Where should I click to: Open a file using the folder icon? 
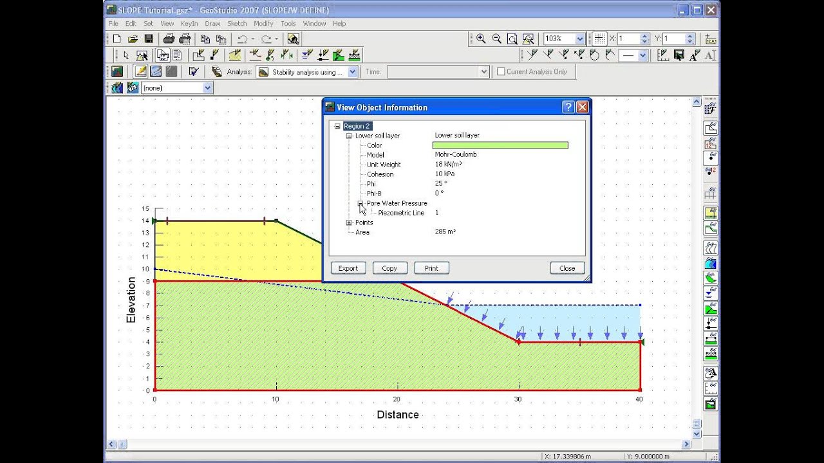[x=133, y=39]
